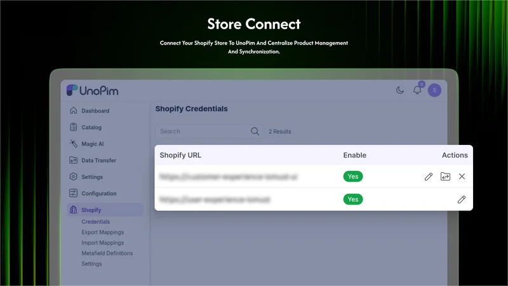Click the Configuration sliders icon
Screen dimensions: 508x286
[x=74, y=193]
